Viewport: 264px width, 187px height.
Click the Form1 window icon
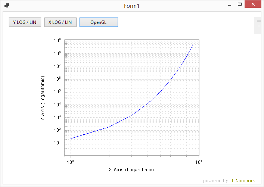point(7,6)
